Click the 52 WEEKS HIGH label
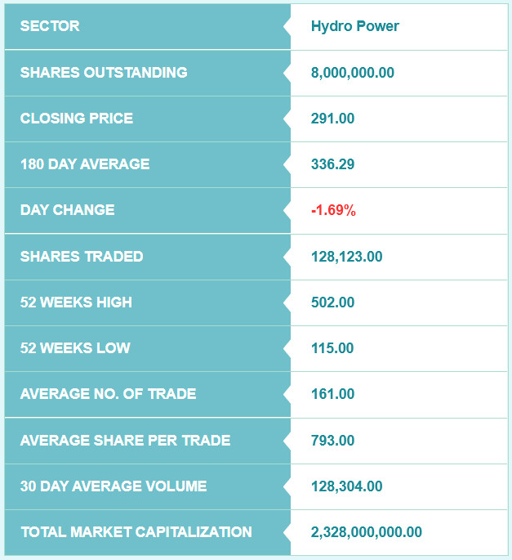The image size is (512, 560). point(76,302)
